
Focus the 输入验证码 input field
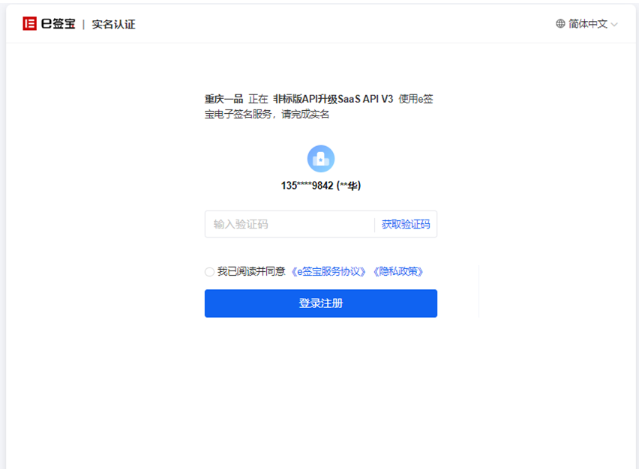click(x=289, y=224)
